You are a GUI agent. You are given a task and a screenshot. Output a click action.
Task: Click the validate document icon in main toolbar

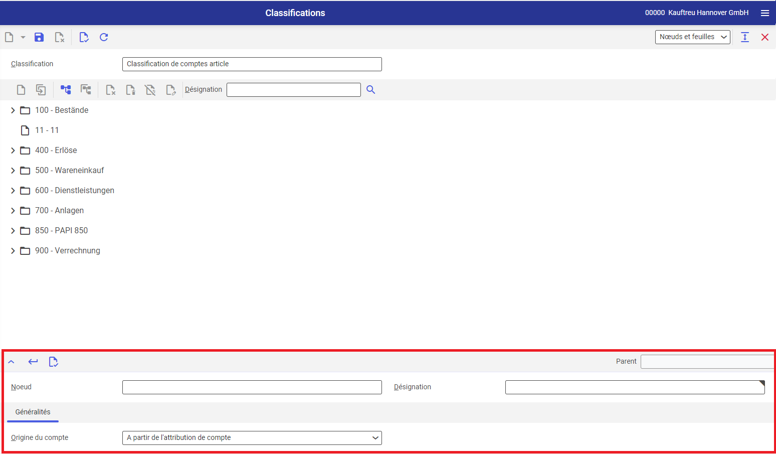pos(84,37)
